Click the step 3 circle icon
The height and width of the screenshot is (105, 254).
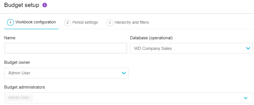point(110,23)
